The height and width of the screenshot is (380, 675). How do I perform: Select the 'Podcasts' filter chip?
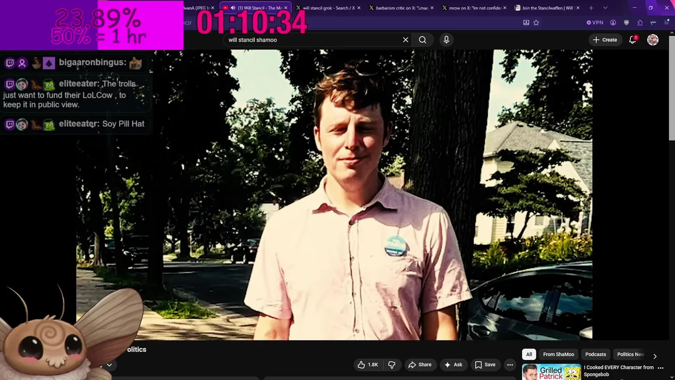point(595,354)
